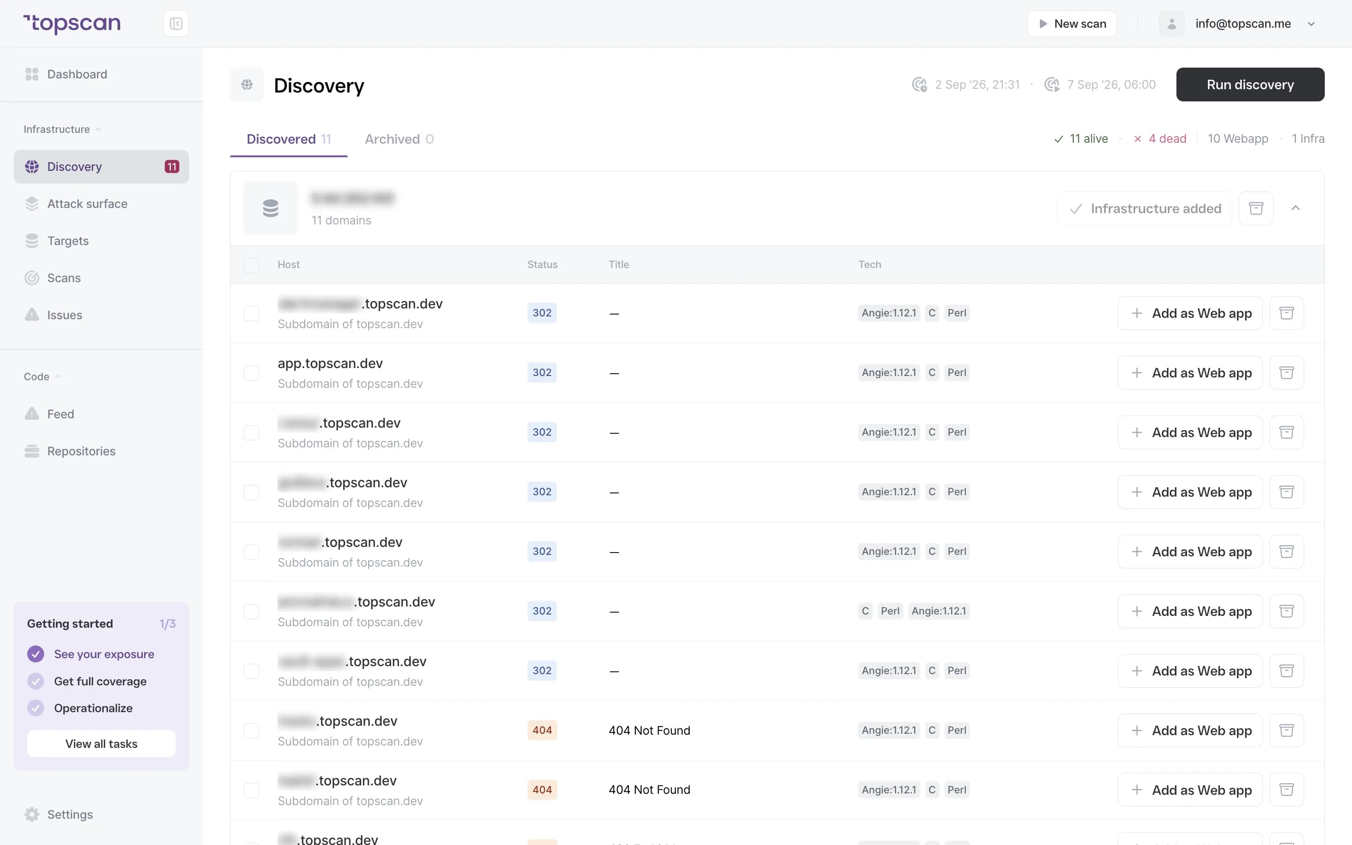Click the Status column header
This screenshot has width=1352, height=845.
pyautogui.click(x=542, y=264)
